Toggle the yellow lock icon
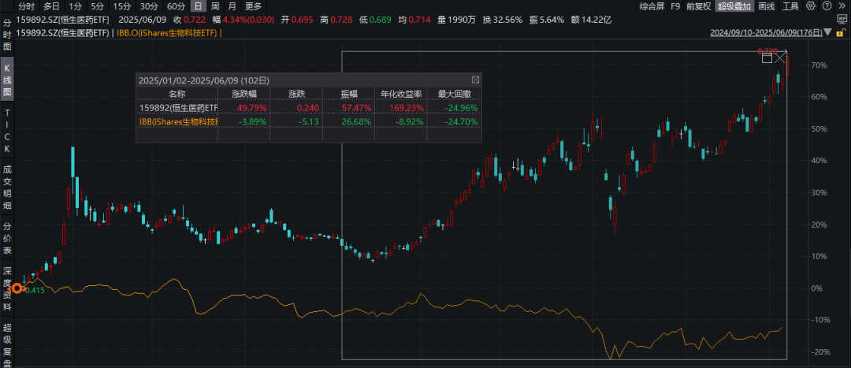The width and height of the screenshot is (851, 368). click(842, 32)
